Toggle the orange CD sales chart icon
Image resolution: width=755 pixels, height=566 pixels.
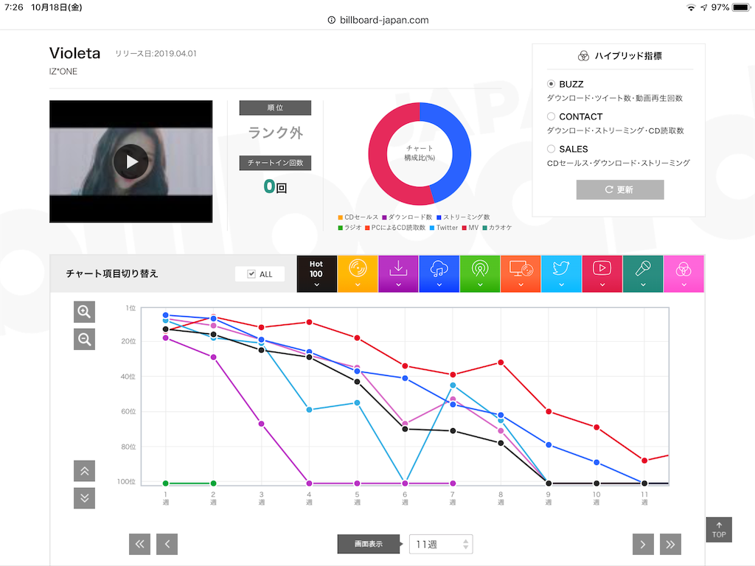point(358,274)
